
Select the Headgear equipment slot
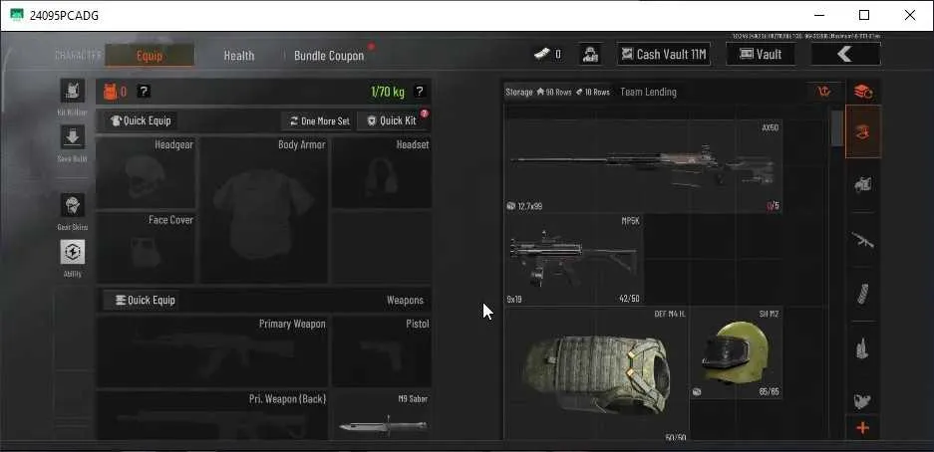tap(146, 173)
